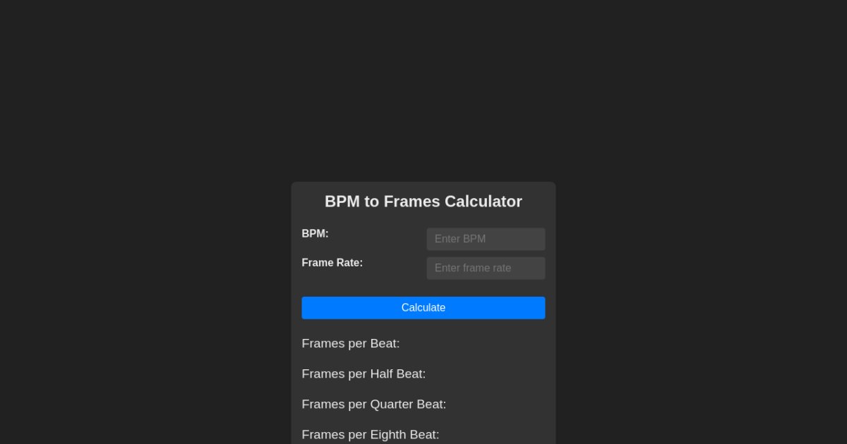This screenshot has height=444, width=847.
Task: Click the word "Half" in results
Action: pyautogui.click(x=382, y=374)
